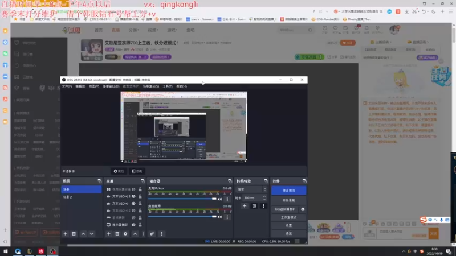Start the virtual camera
Screen dimensions: 456x256
(x=285, y=209)
